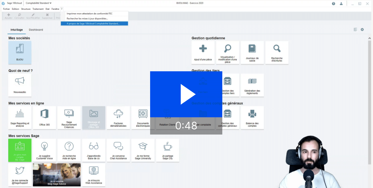
Task: Open J'approfondis Base de co tile
Action: tap(94, 150)
